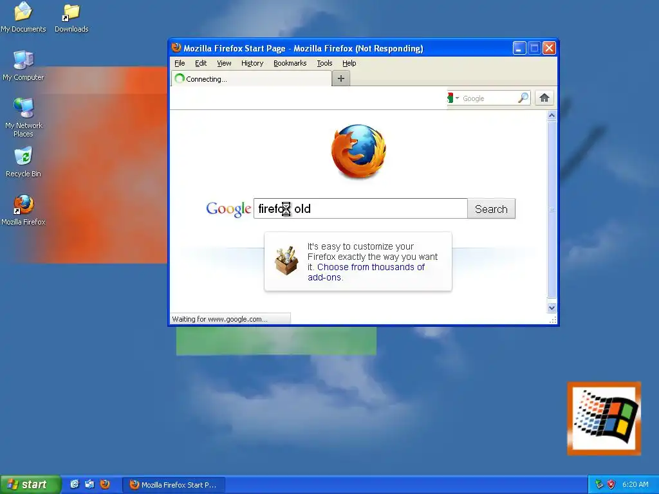
Task: Click Mozilla Firefox Start Page taskbar button
Action: coord(174,485)
